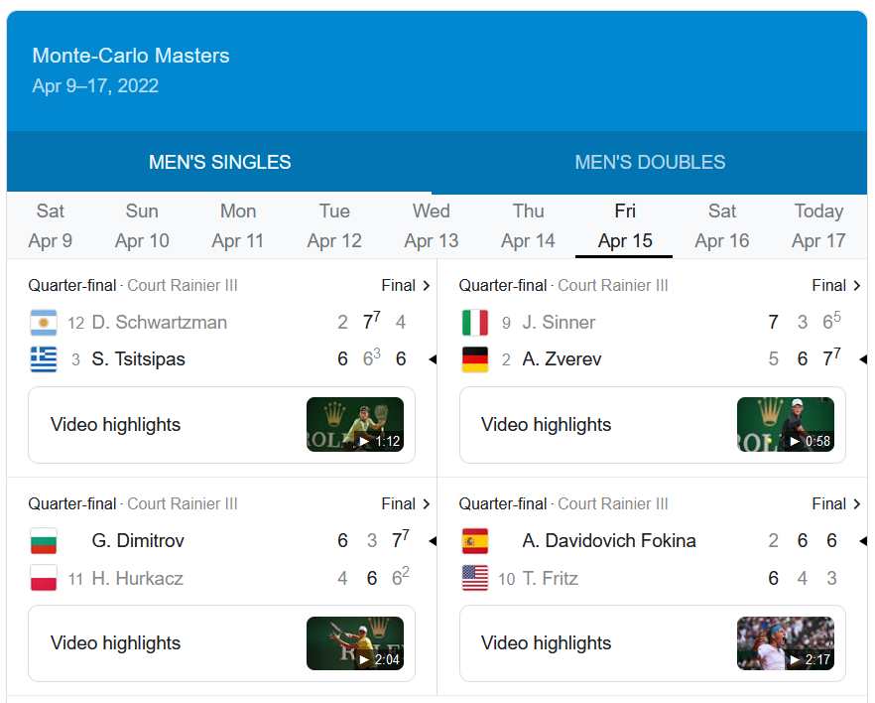Viewport: 875px width, 703px height.
Task: Select the Sat Apr 16 date tab
Action: 721,225
